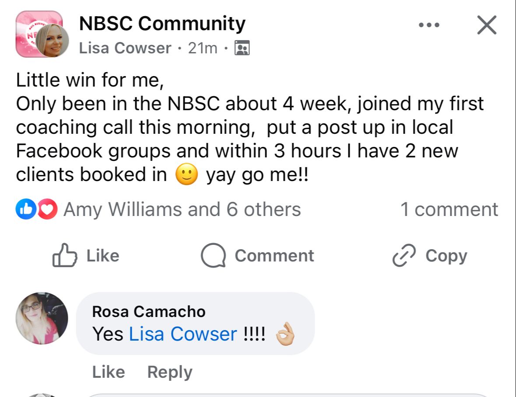Open Rosa Camacho's name in the comment
The width and height of the screenshot is (516, 397).
pyautogui.click(x=149, y=311)
